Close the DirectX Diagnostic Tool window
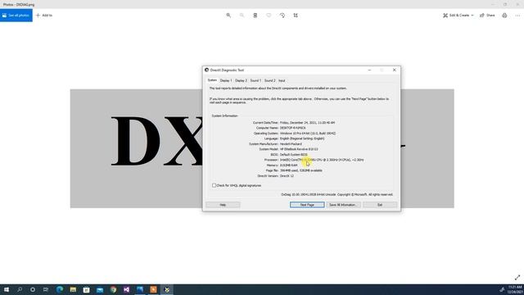524x295 pixels. tap(395, 70)
